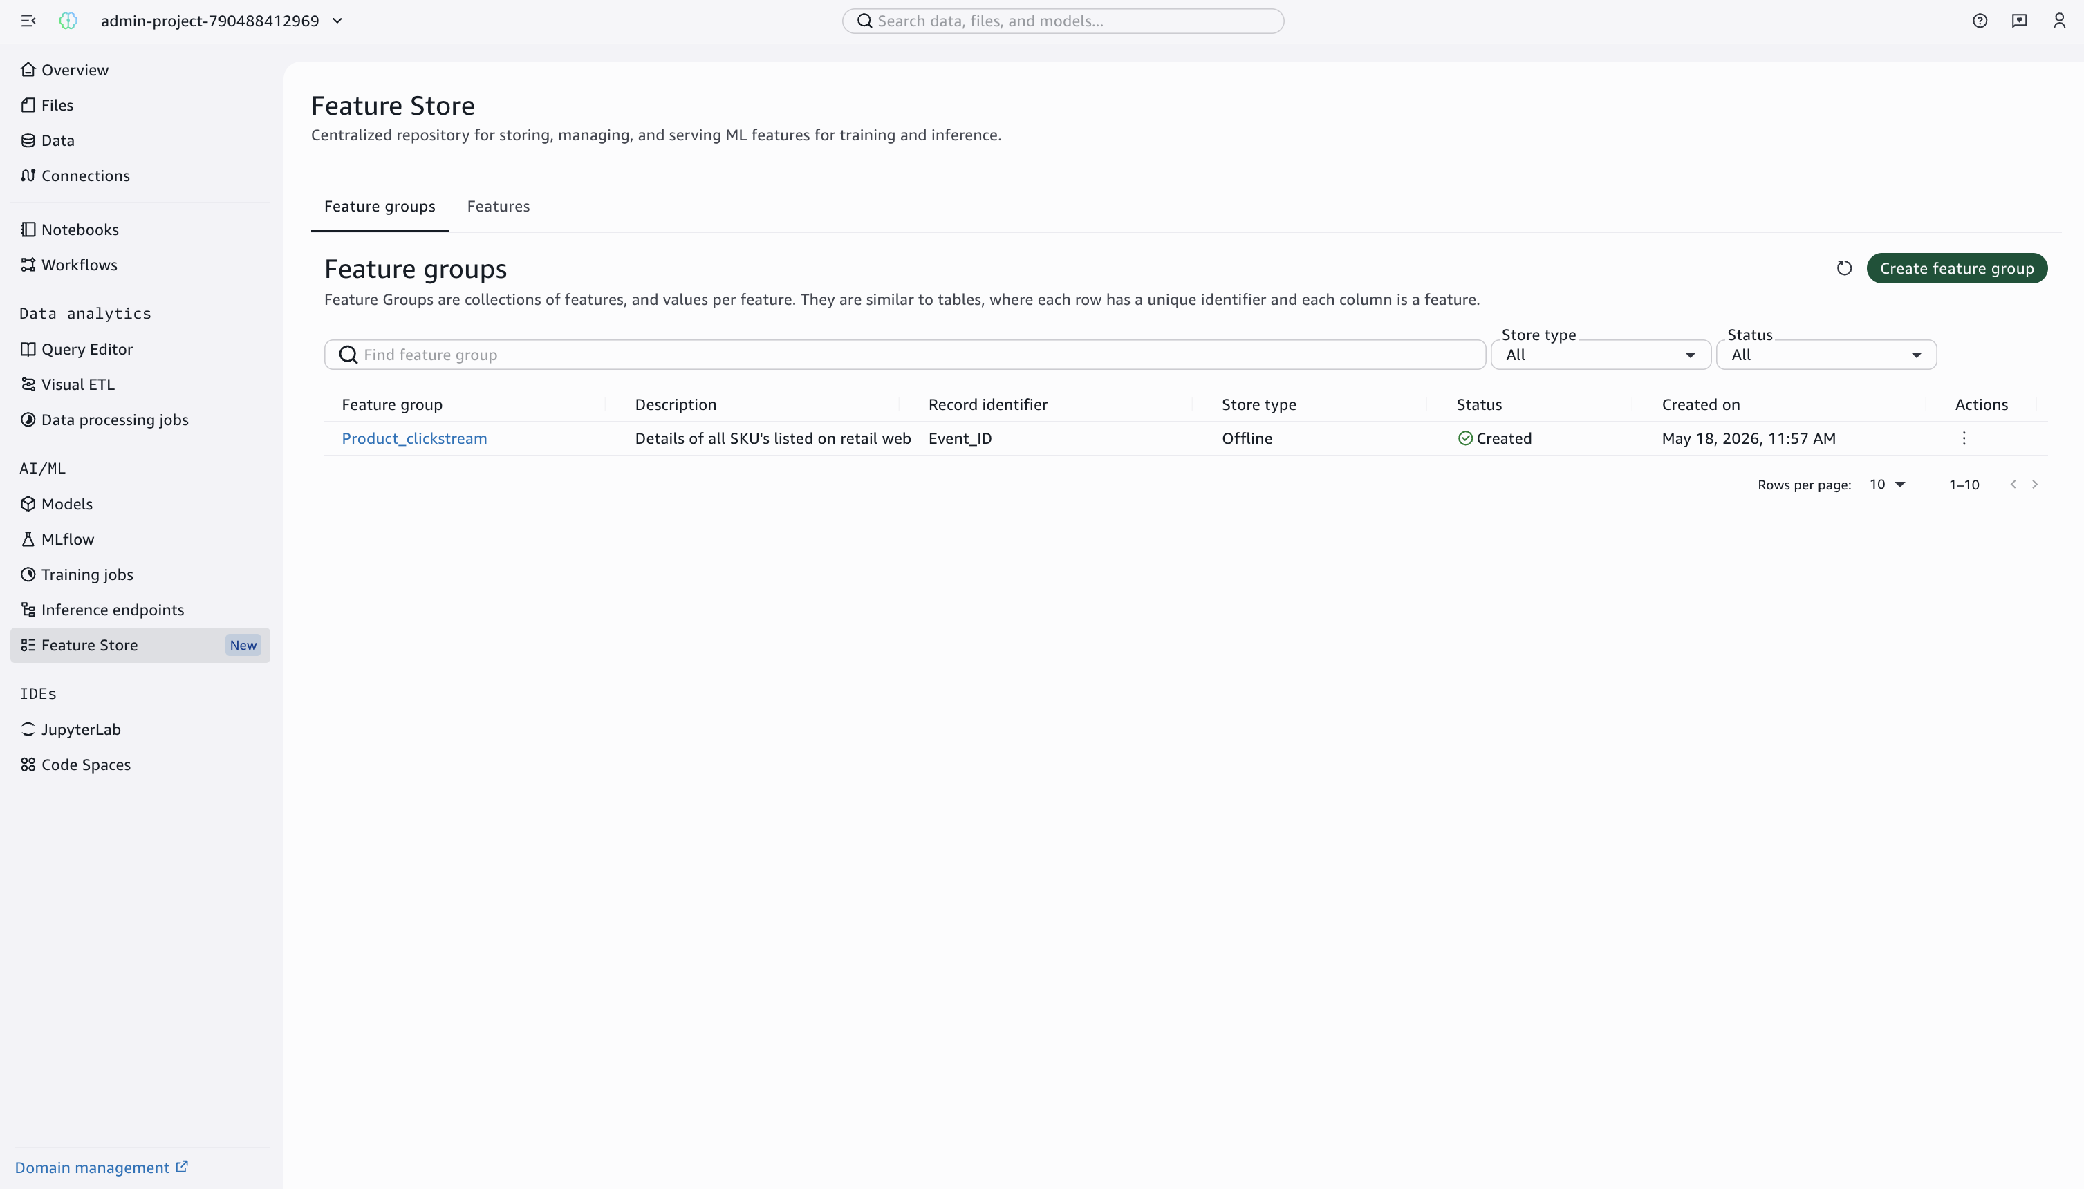Viewport: 2084px width, 1189px height.
Task: Click the Created status cell
Action: click(1494, 438)
